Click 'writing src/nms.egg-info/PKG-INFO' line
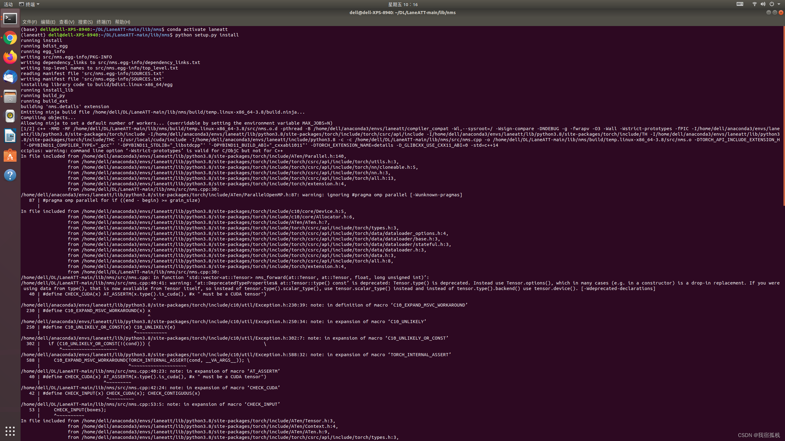The image size is (785, 441). (66, 57)
